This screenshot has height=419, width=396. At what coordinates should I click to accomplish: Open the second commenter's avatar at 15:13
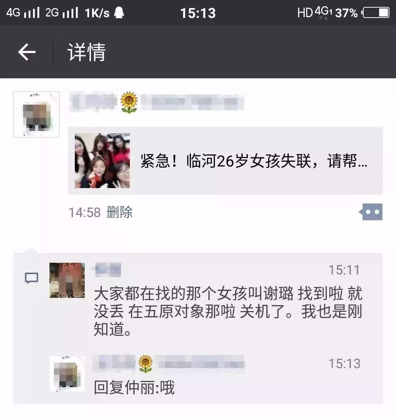click(x=67, y=374)
